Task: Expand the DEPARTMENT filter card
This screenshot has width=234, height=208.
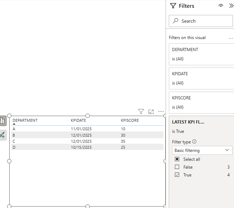Action: [x=202, y=54]
